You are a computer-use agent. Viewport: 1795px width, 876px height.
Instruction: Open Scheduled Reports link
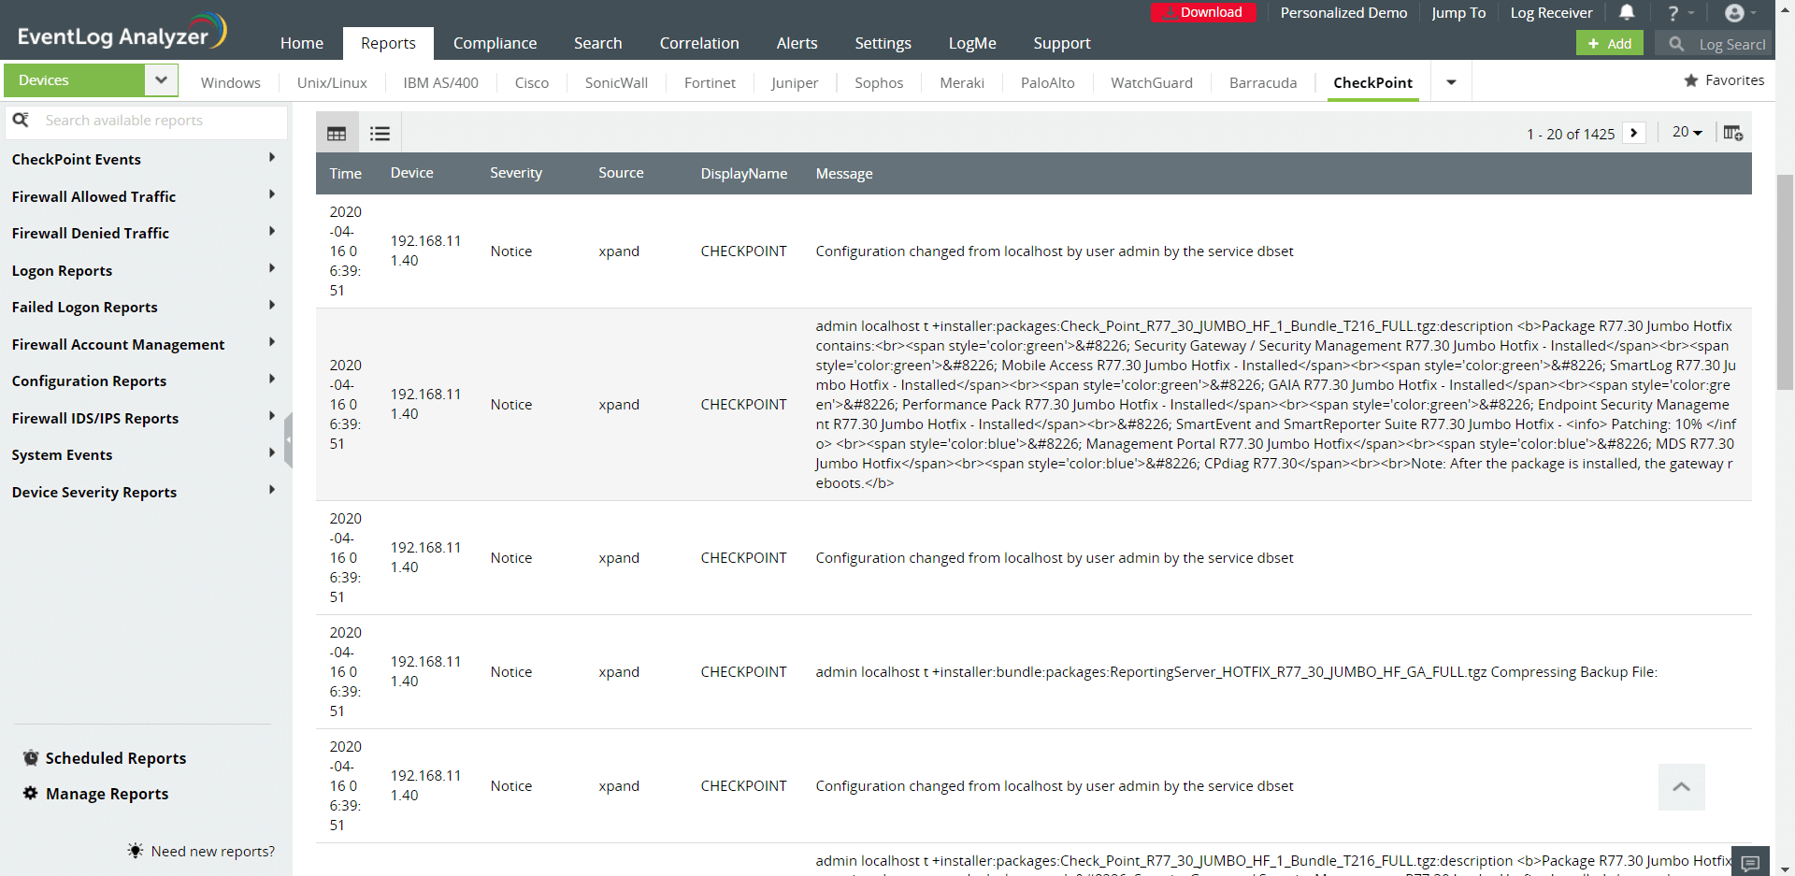[x=116, y=758]
